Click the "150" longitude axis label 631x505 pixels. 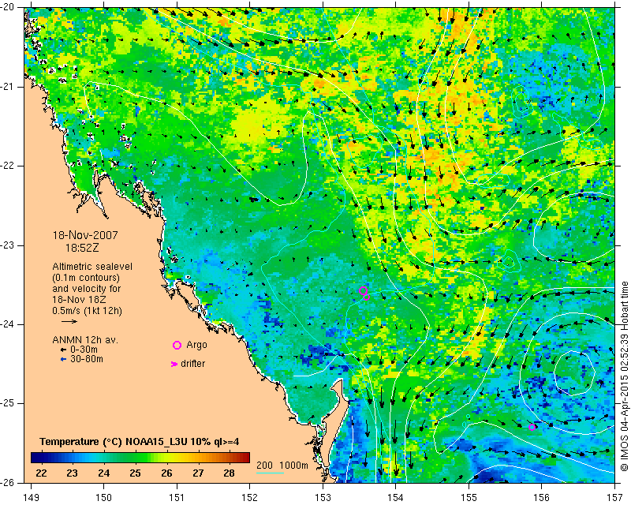coord(104,498)
